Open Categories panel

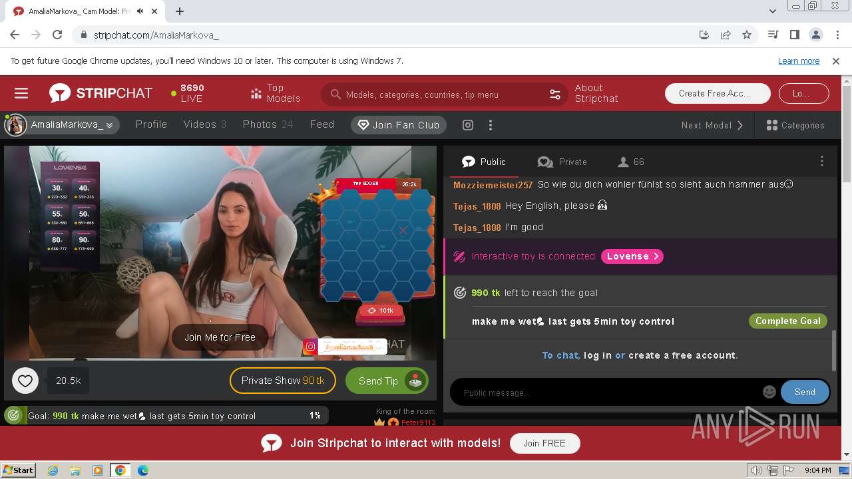(x=795, y=125)
